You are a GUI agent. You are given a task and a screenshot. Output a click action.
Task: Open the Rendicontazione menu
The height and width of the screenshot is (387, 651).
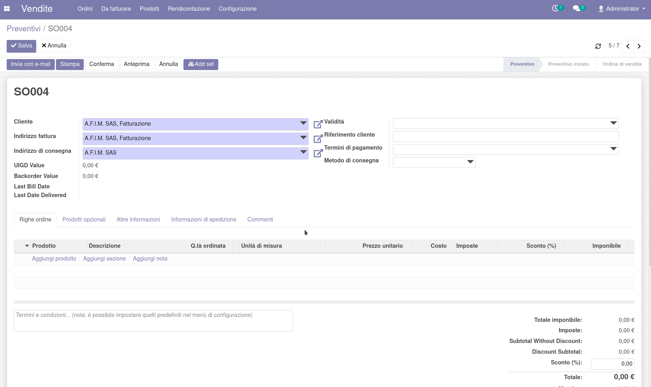click(x=189, y=9)
